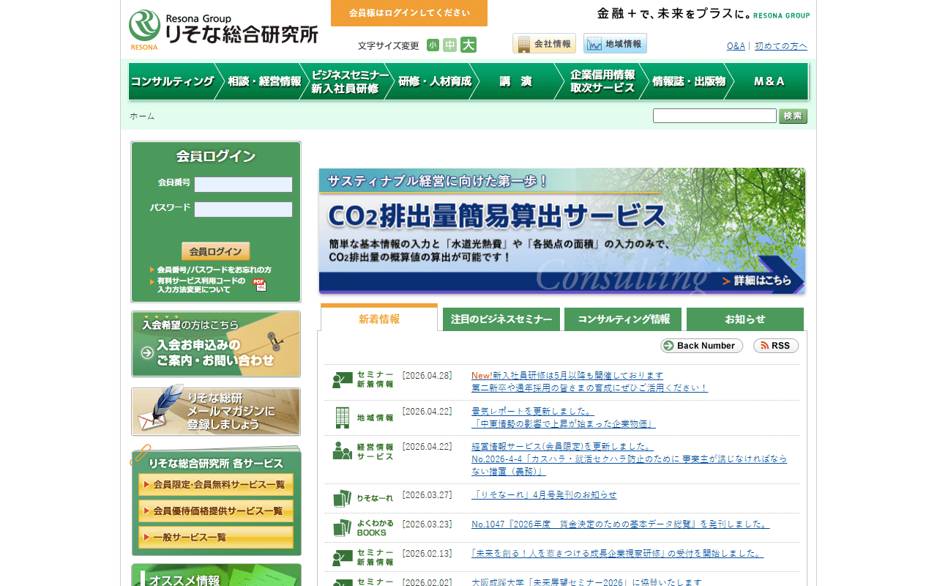
Task: Click the date [2026.03.27]
Action: (x=427, y=494)
